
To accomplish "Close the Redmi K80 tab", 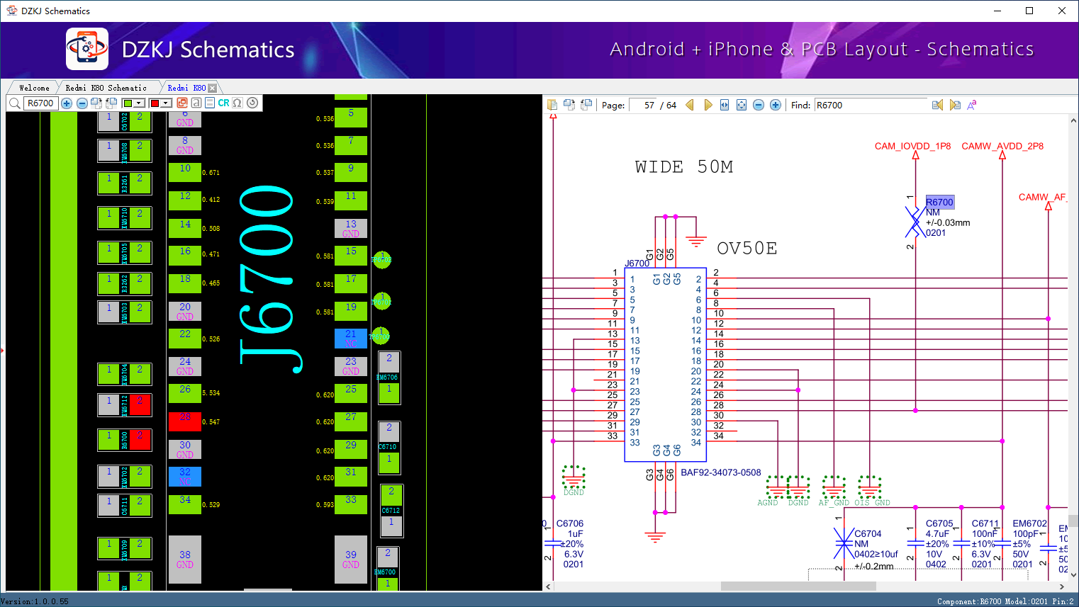I will point(212,88).
